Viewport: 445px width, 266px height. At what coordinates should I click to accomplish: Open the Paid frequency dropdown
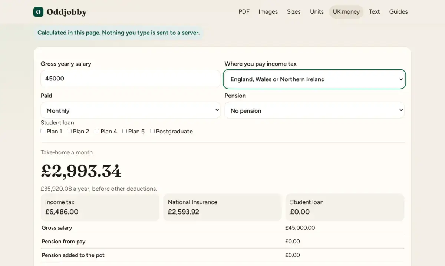[x=131, y=110]
